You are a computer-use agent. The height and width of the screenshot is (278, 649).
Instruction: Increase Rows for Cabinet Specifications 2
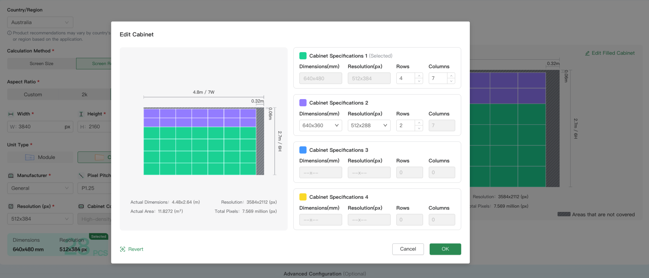pos(419,123)
